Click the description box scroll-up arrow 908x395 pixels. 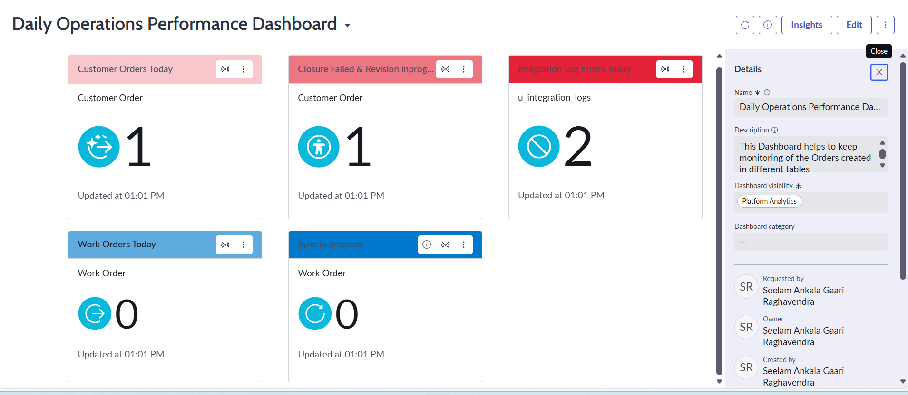[882, 143]
